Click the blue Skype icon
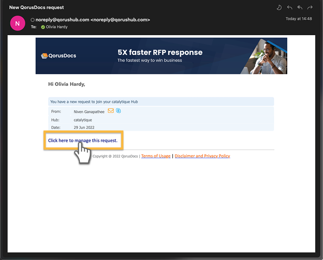 click(118, 111)
